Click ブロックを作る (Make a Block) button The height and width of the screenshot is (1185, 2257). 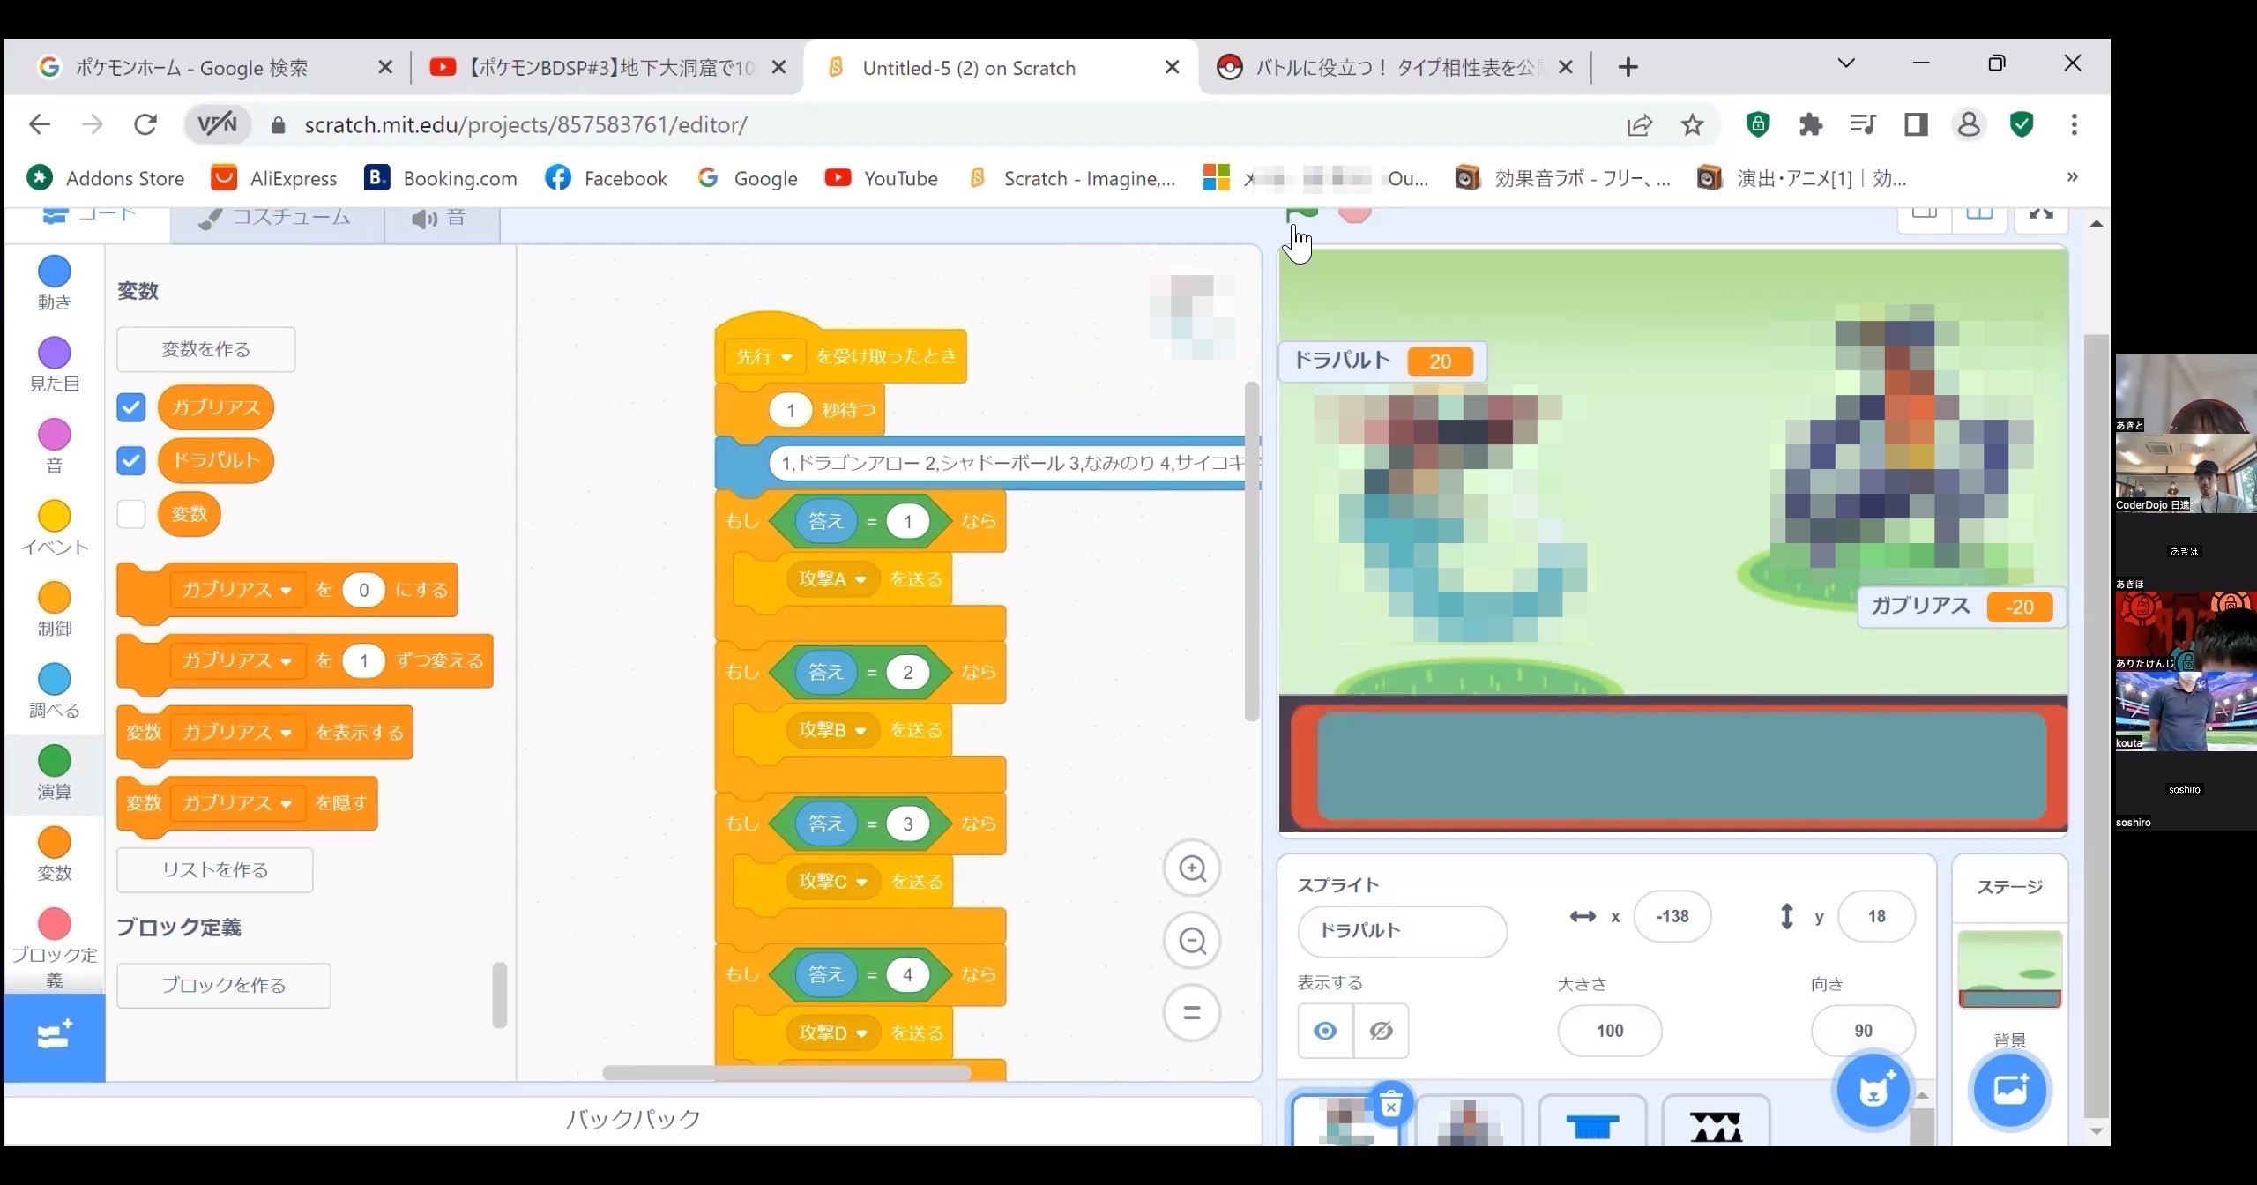click(224, 985)
